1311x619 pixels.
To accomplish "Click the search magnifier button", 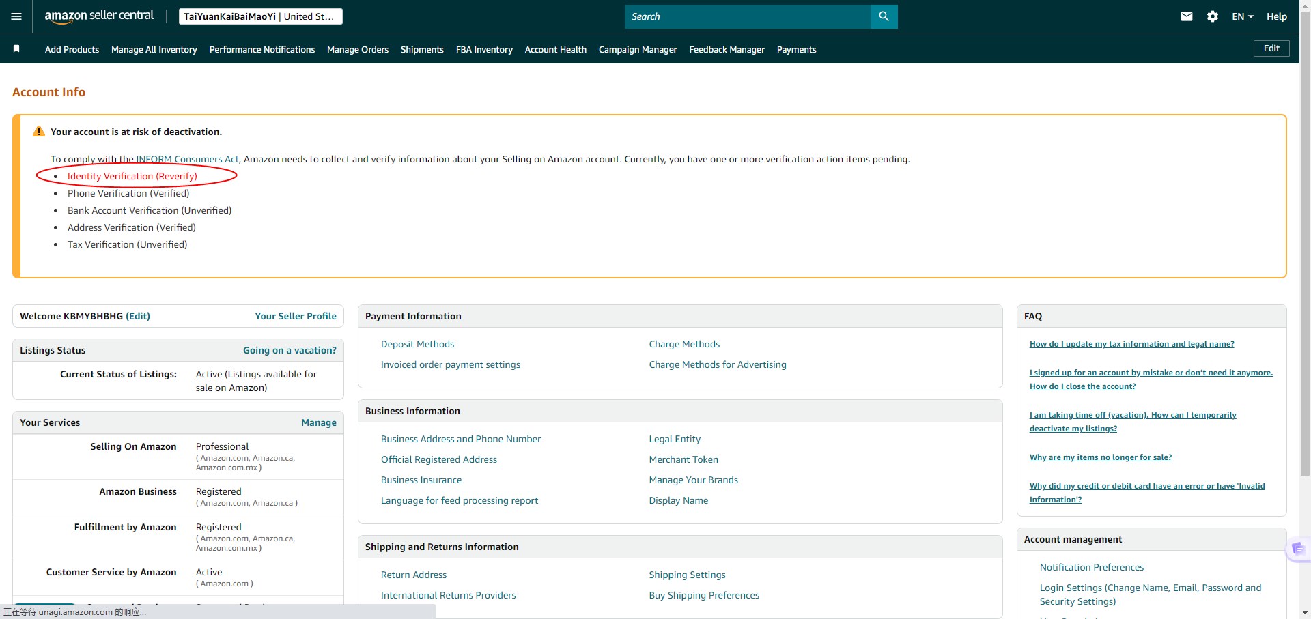I will coord(884,16).
